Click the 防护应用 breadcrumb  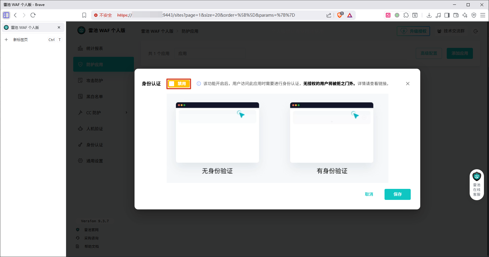click(190, 31)
